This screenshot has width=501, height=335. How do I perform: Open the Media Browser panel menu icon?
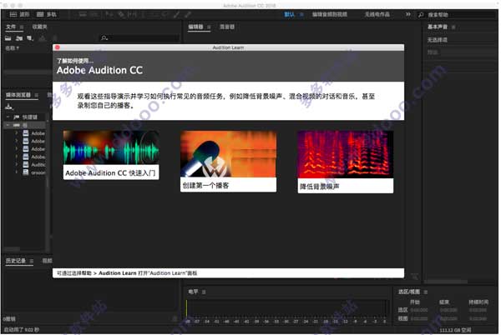tap(37, 95)
